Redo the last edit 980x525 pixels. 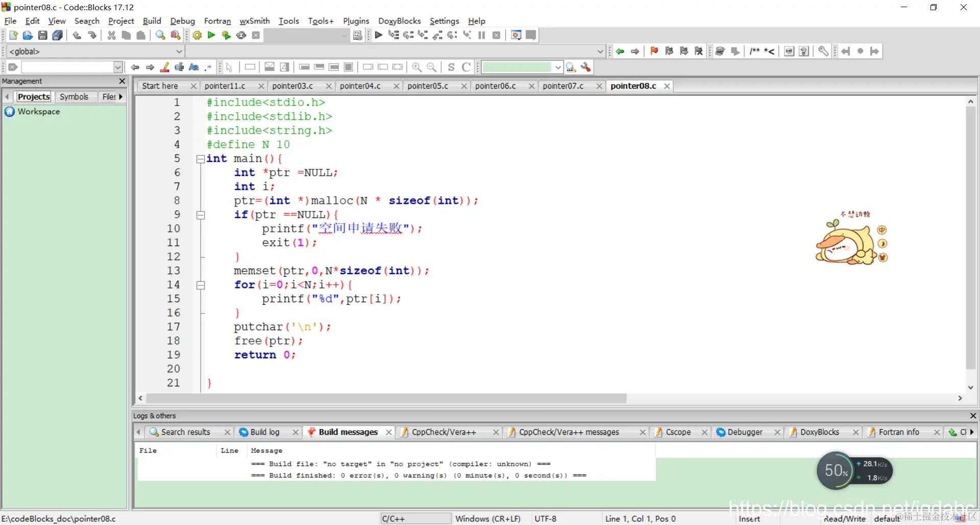pos(92,35)
